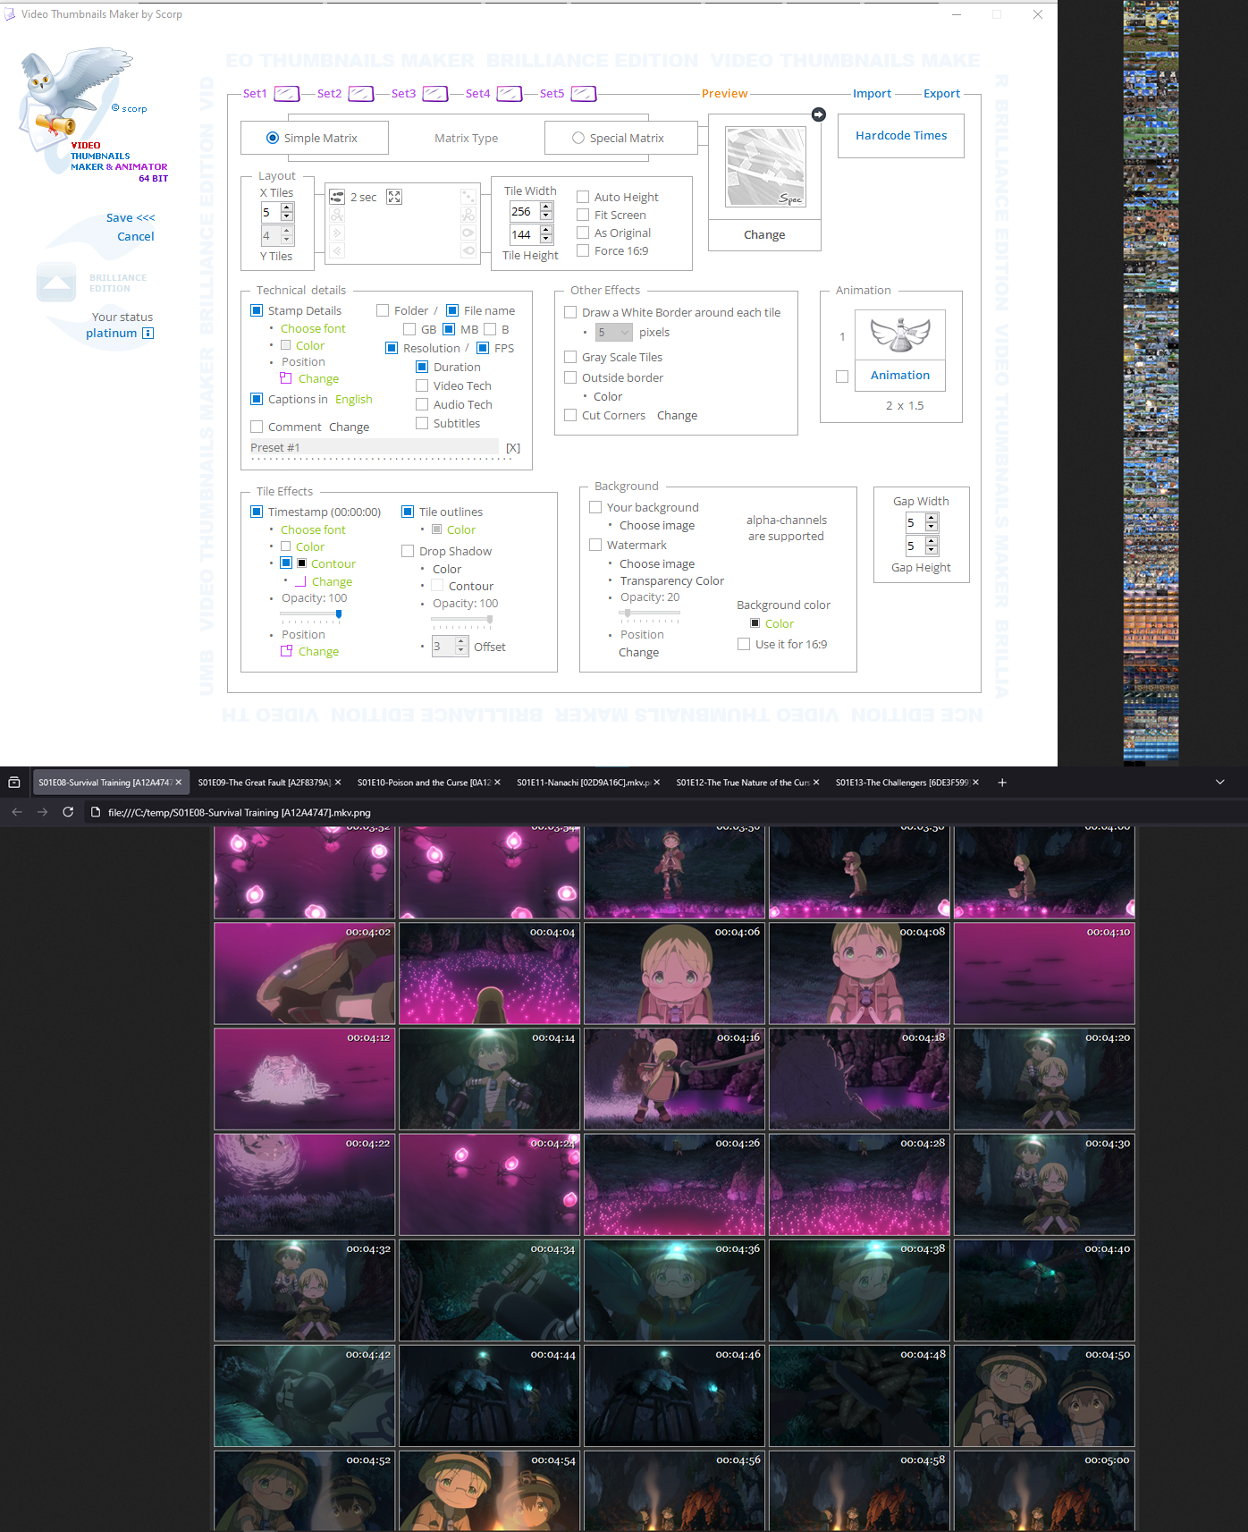1248x1532 pixels.
Task: Click the info icon next to platinum status
Action: [x=148, y=334]
